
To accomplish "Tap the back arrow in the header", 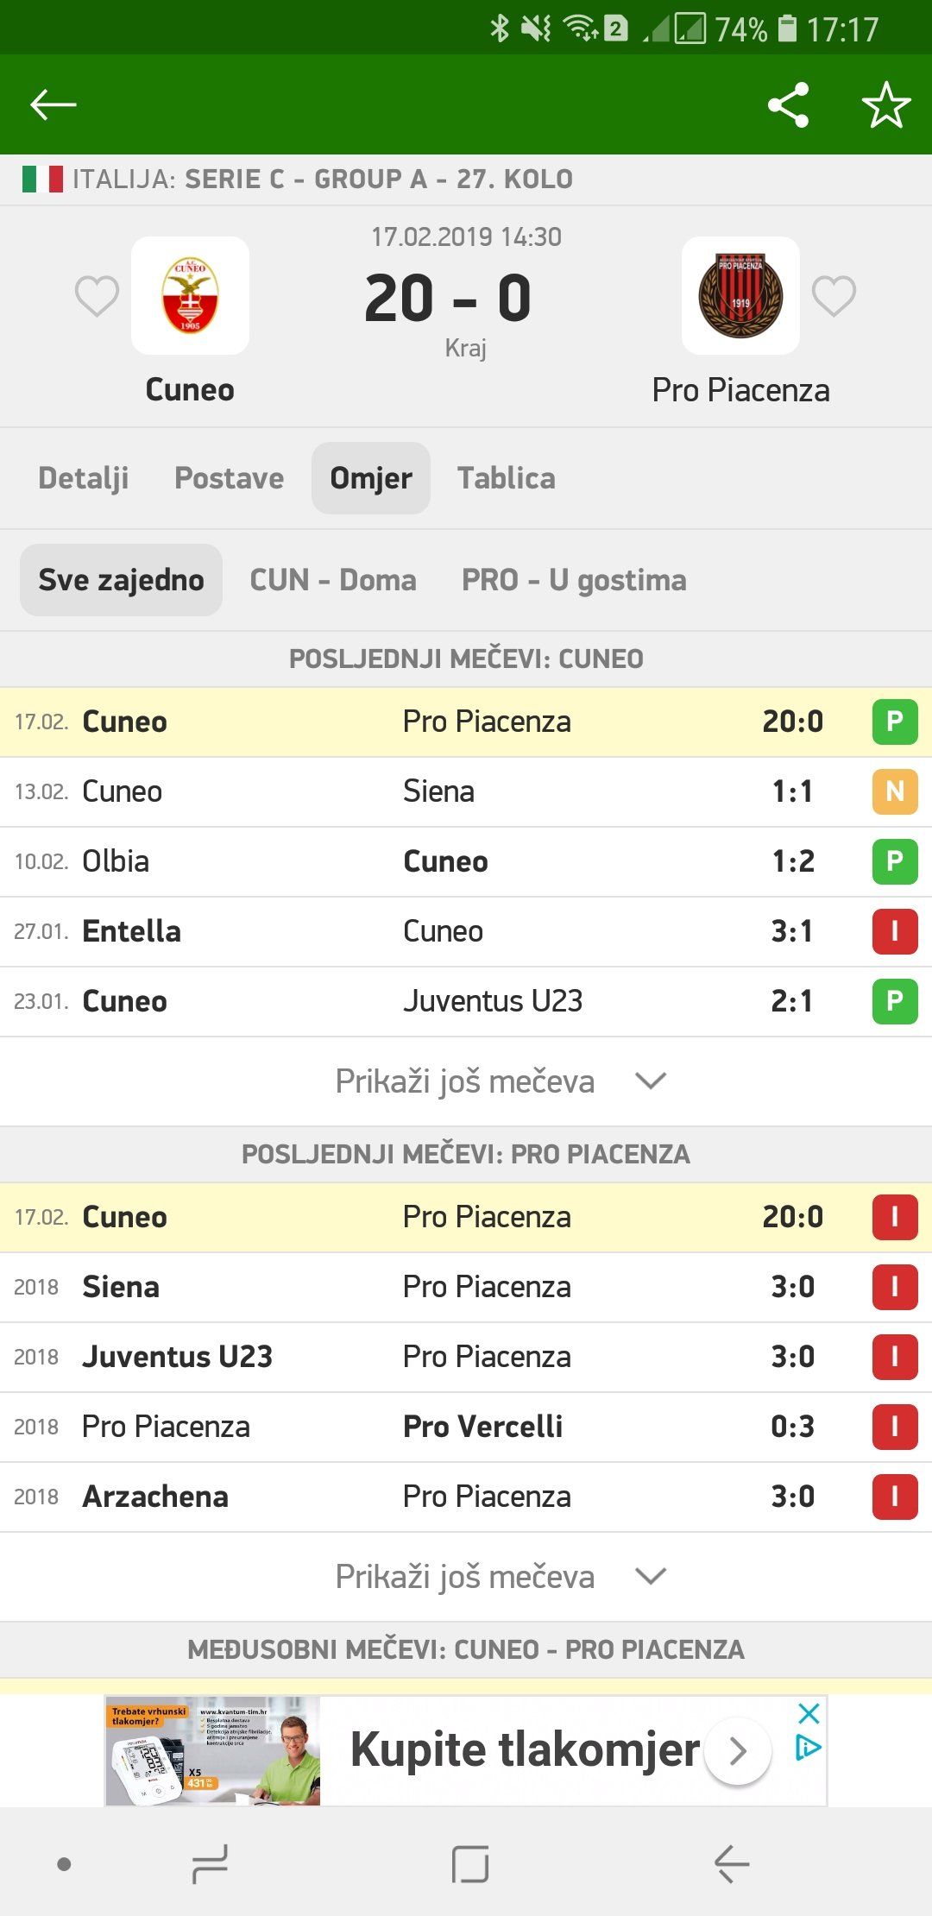I will [54, 104].
